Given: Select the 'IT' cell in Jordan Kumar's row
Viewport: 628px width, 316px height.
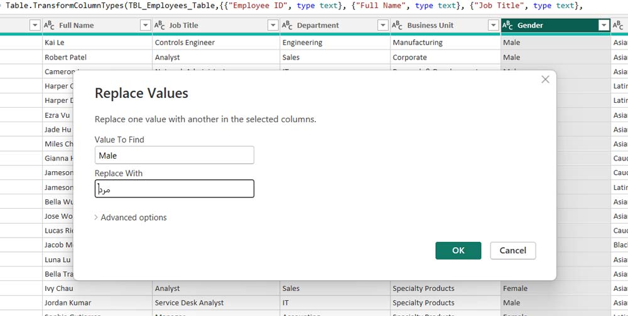Looking at the screenshot, I should pyautogui.click(x=335, y=303).
